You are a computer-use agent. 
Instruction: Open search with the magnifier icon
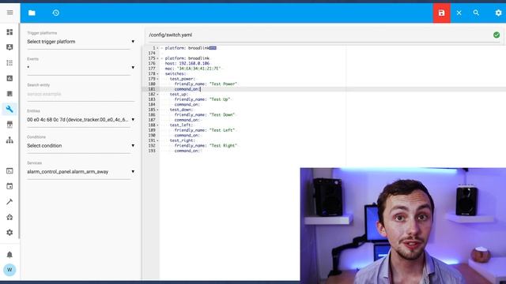[x=476, y=13]
